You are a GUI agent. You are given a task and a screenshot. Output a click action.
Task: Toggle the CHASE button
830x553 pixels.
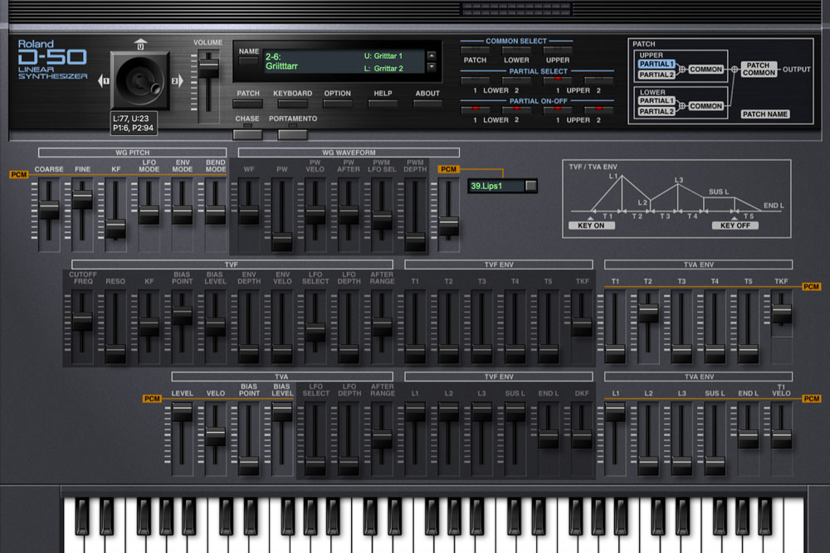(247, 133)
